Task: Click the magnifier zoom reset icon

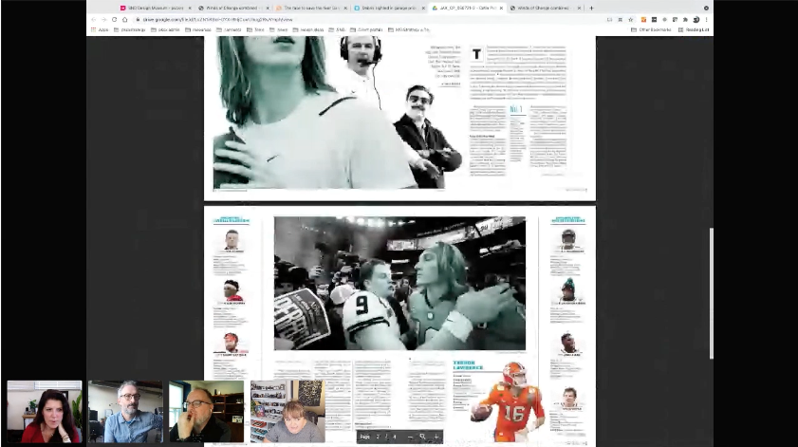Action: tap(423, 437)
